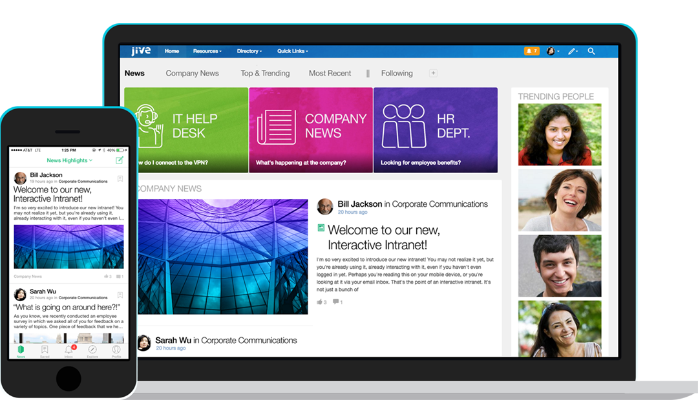Screen dimensions: 698x400
Task: Expand News Highlights dropdown on the phone
Action: point(69,160)
